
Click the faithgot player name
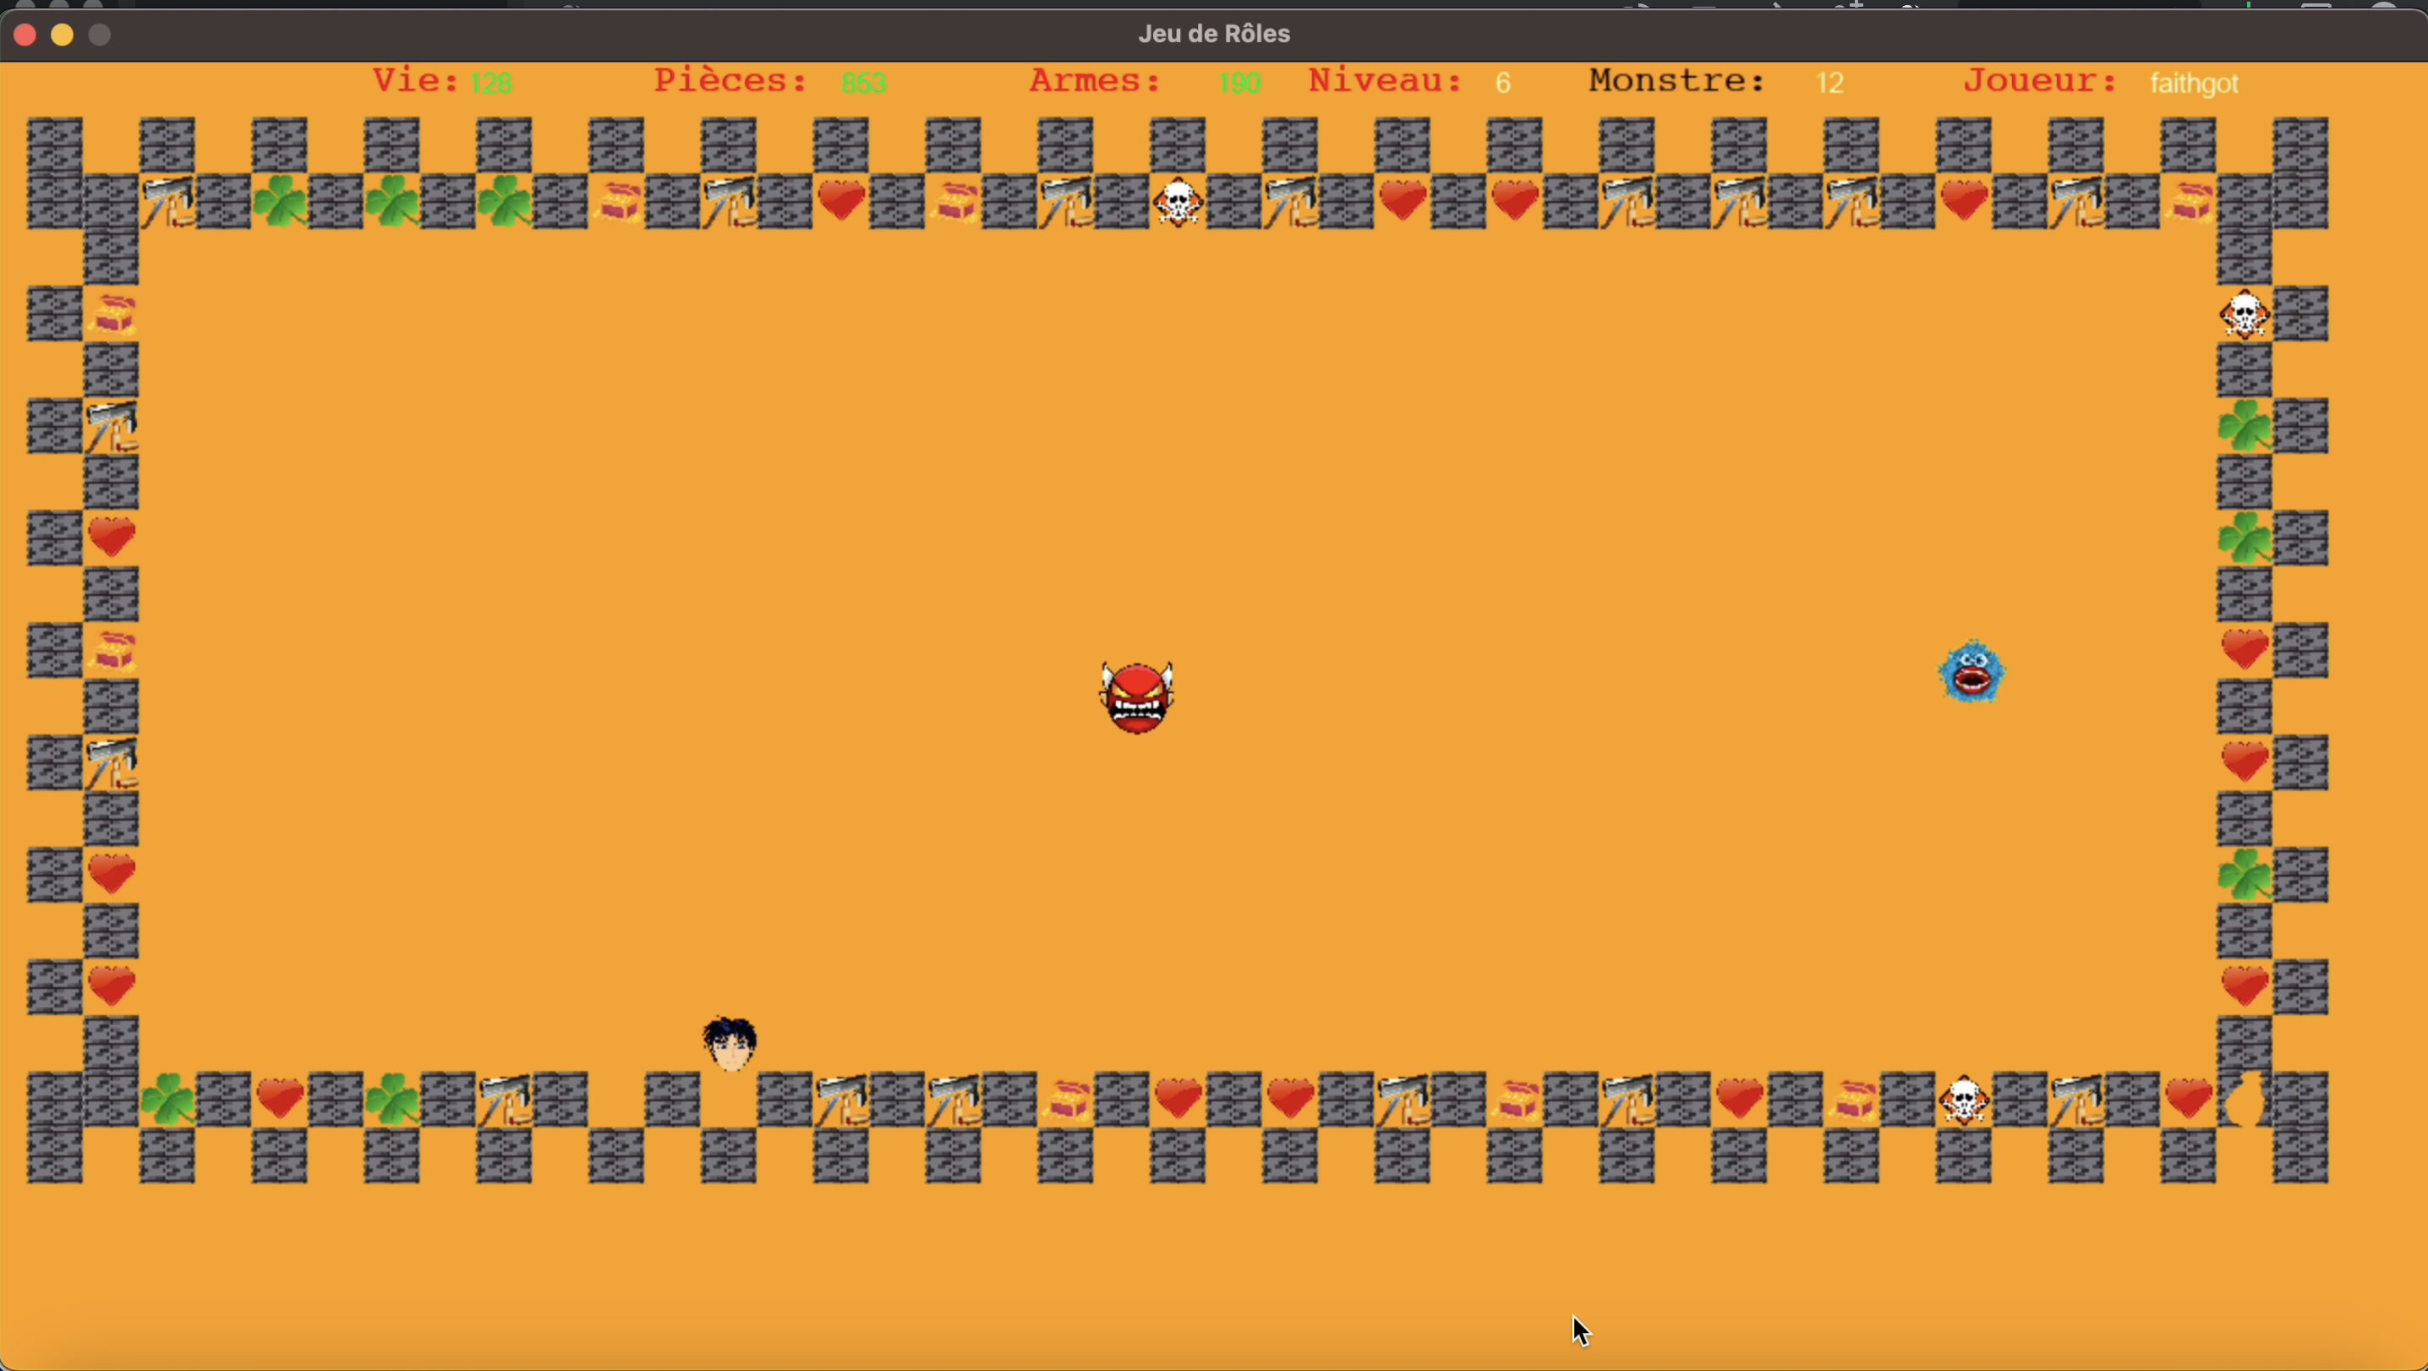[x=2195, y=83]
